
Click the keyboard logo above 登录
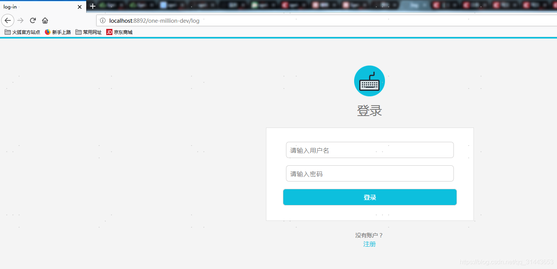coord(370,81)
